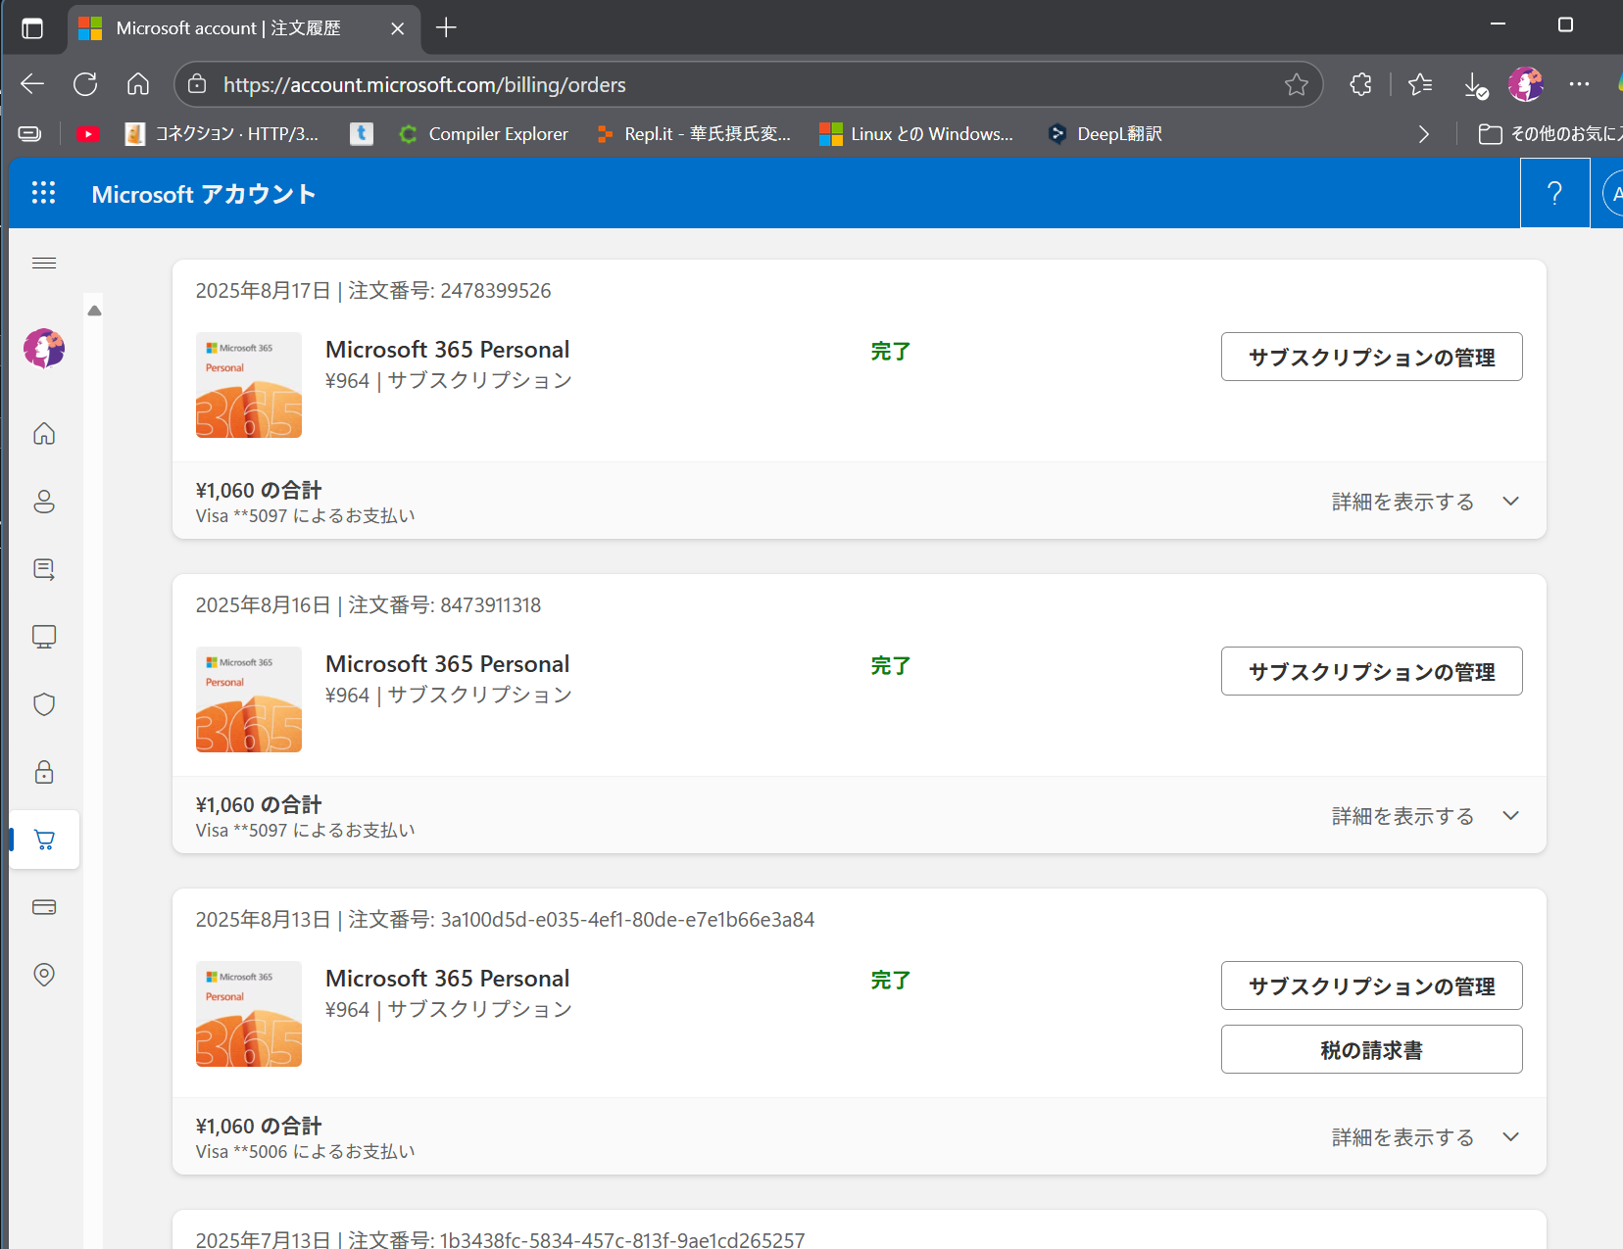Click the Microsoft アカウント header title
1623x1249 pixels.
point(204,194)
